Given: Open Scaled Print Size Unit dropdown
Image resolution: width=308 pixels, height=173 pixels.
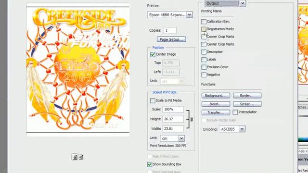Looking at the screenshot, I should [172, 138].
